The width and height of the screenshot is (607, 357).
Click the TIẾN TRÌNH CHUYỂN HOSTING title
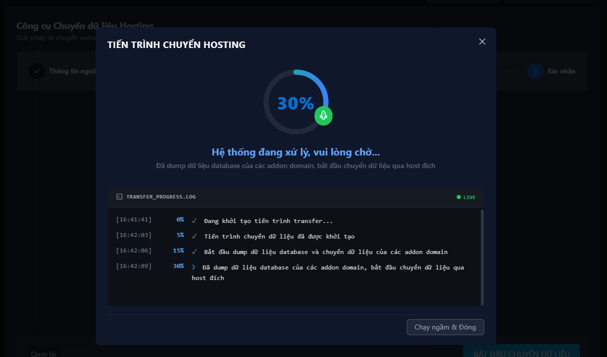[176, 44]
